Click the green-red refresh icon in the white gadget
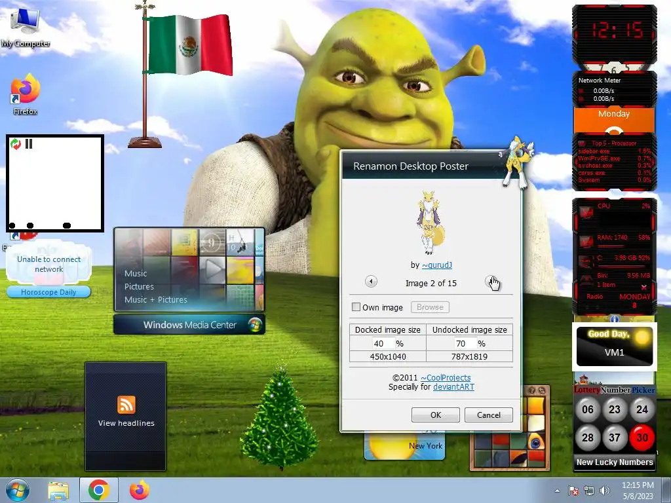The image size is (671, 503). click(16, 143)
